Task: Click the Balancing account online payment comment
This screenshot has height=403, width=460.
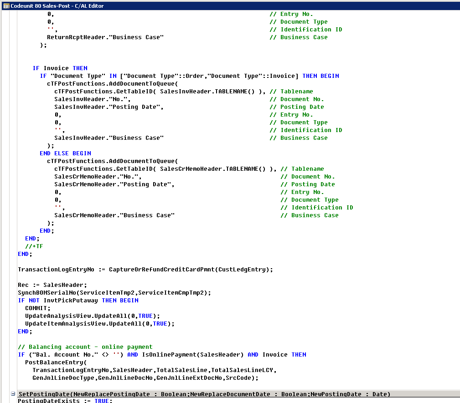Action: [x=85, y=347]
